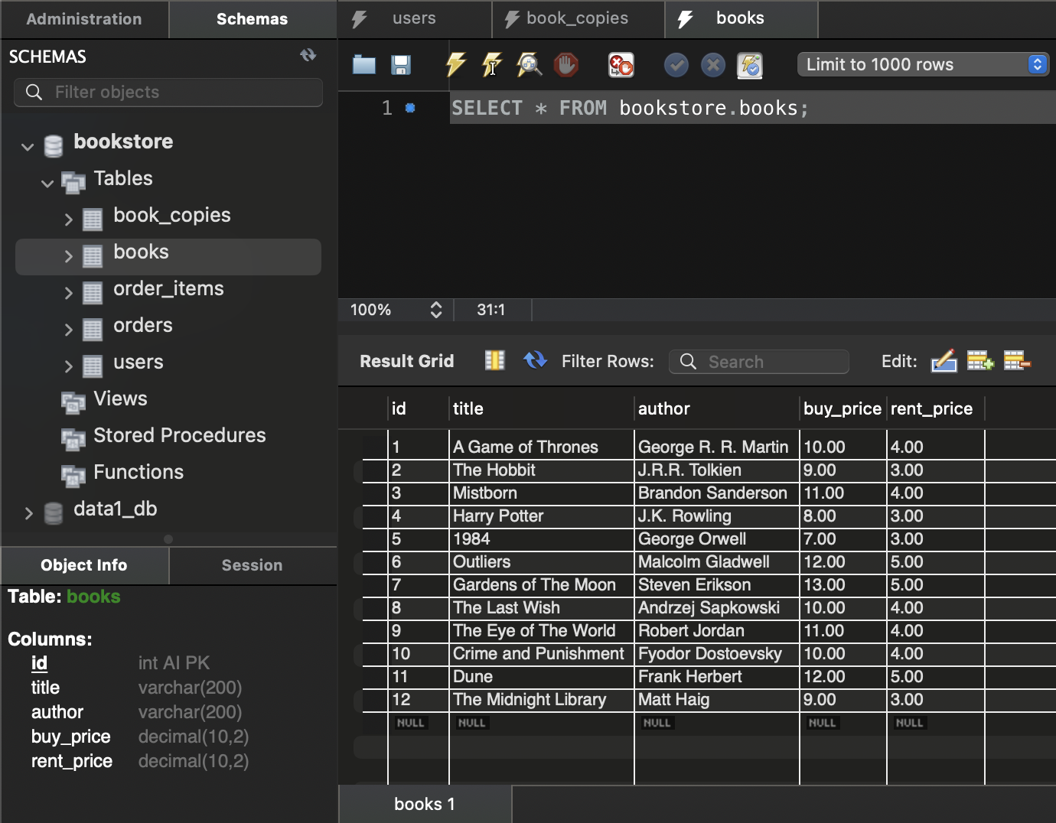Open an SQL script file
Image resolution: width=1056 pixels, height=823 pixels.
coord(363,65)
